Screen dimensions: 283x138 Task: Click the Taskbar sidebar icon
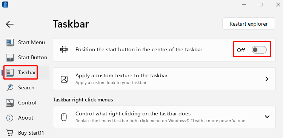pyautogui.click(x=10, y=73)
